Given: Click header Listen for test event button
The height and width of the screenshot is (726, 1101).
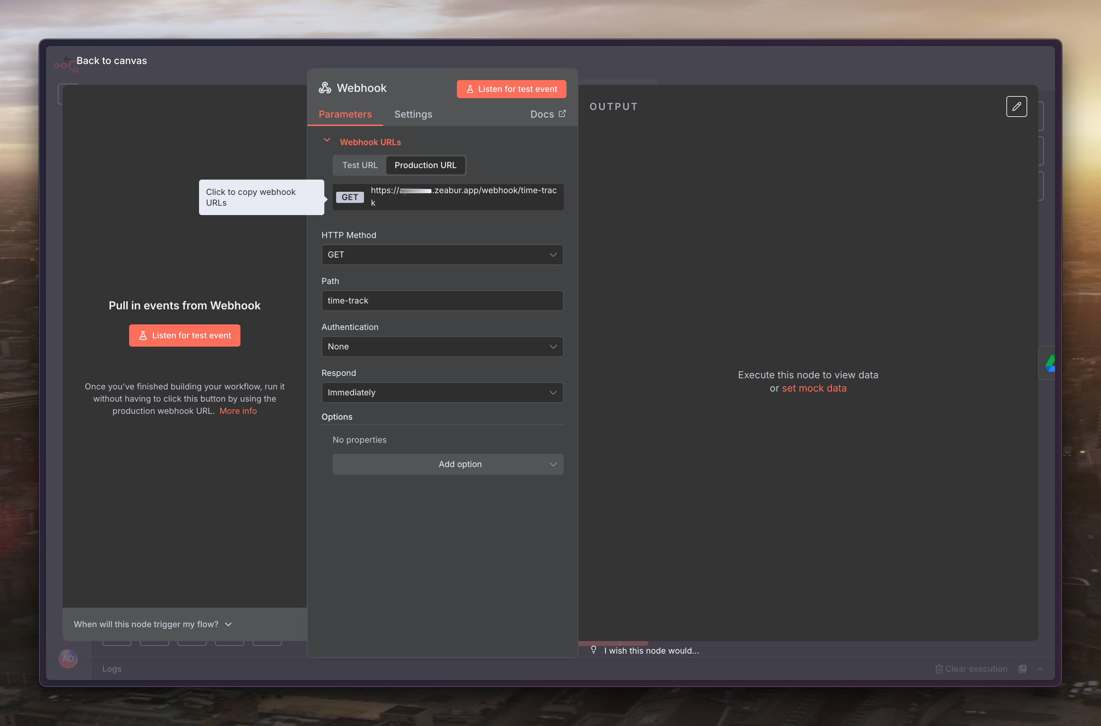Looking at the screenshot, I should (x=511, y=89).
